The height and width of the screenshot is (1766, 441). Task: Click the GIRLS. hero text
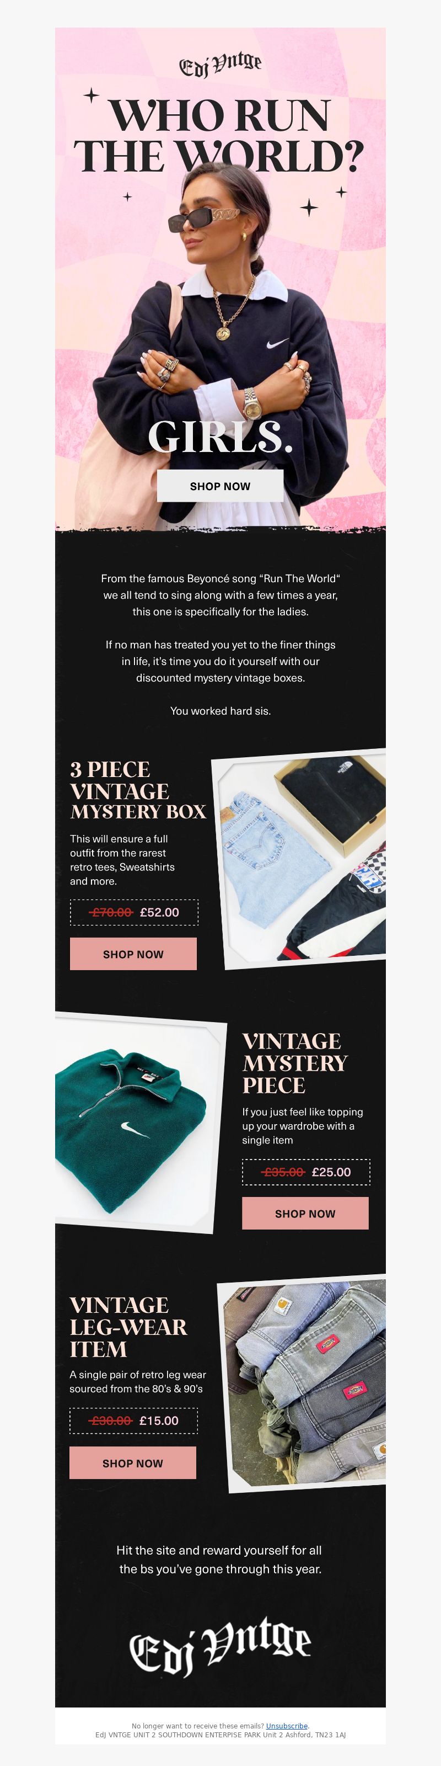(220, 436)
